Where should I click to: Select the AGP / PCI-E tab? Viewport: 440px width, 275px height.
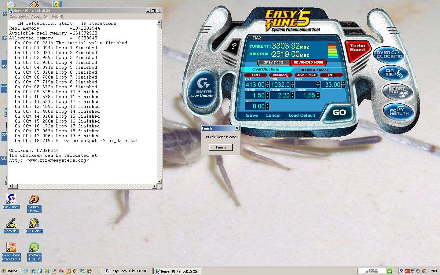pos(306,75)
